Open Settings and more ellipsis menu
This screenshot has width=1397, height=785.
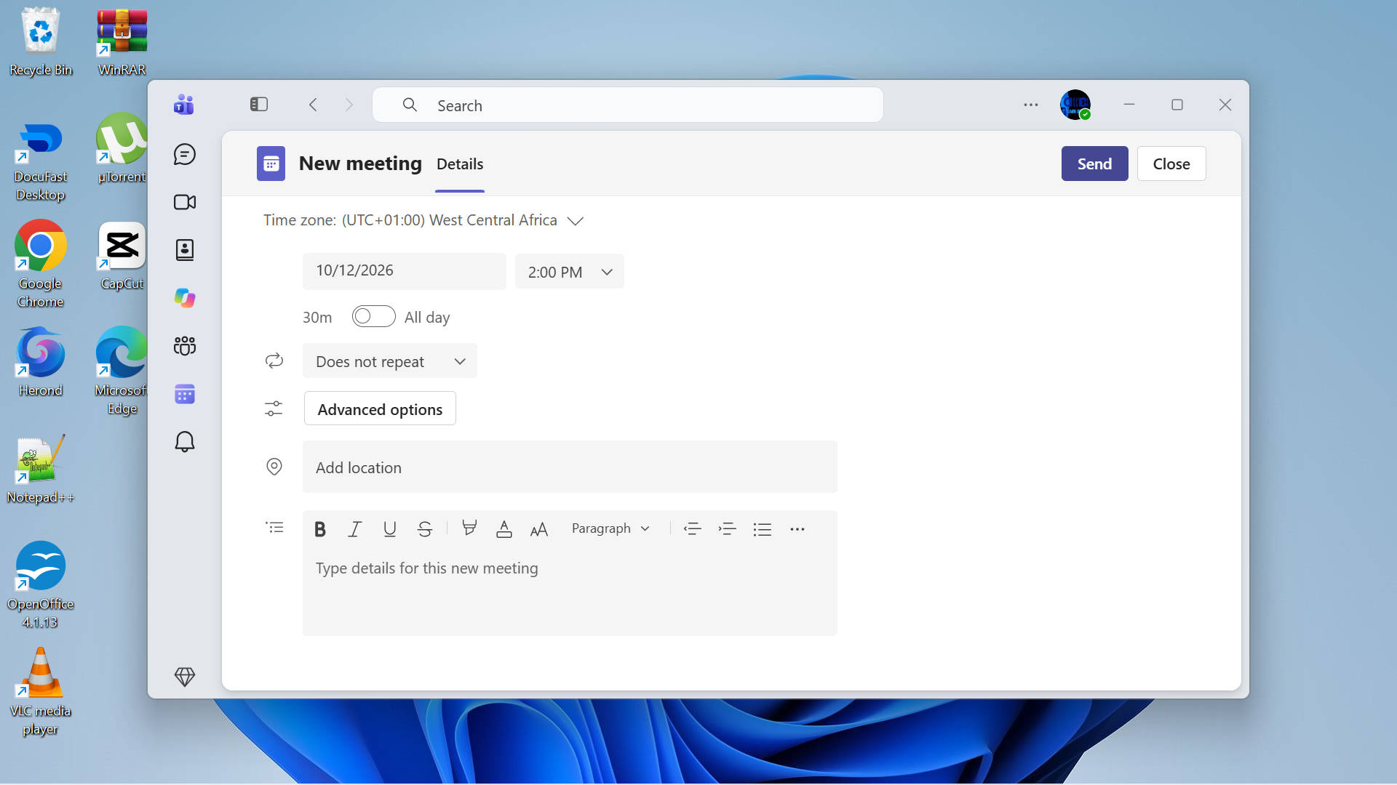[x=1031, y=105]
